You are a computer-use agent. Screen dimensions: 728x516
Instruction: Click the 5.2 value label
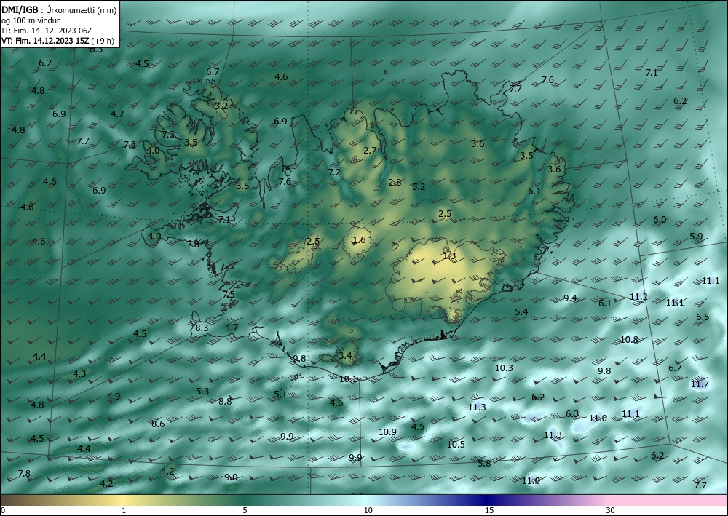(x=419, y=186)
